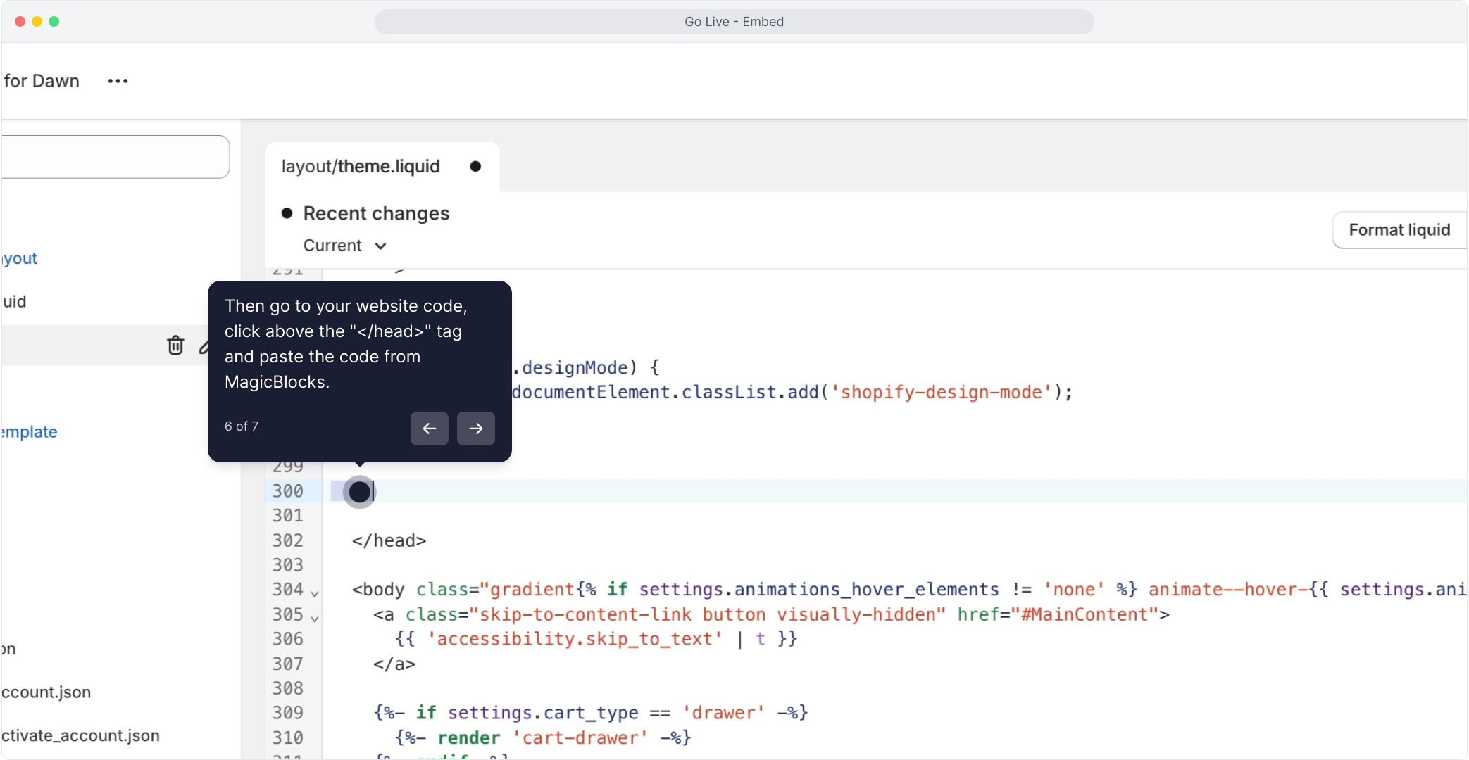This screenshot has width=1469, height=760.
Task: Open the partial Template folder link
Action: 29,432
